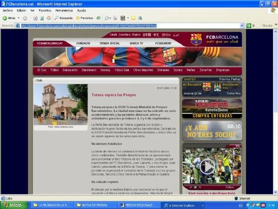Open the Edit with Word dropdown arrow

(x=128, y=18)
